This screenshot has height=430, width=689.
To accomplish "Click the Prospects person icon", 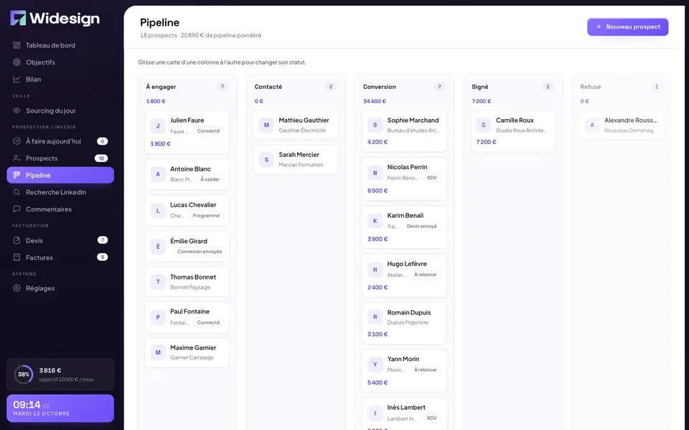I will pos(17,158).
